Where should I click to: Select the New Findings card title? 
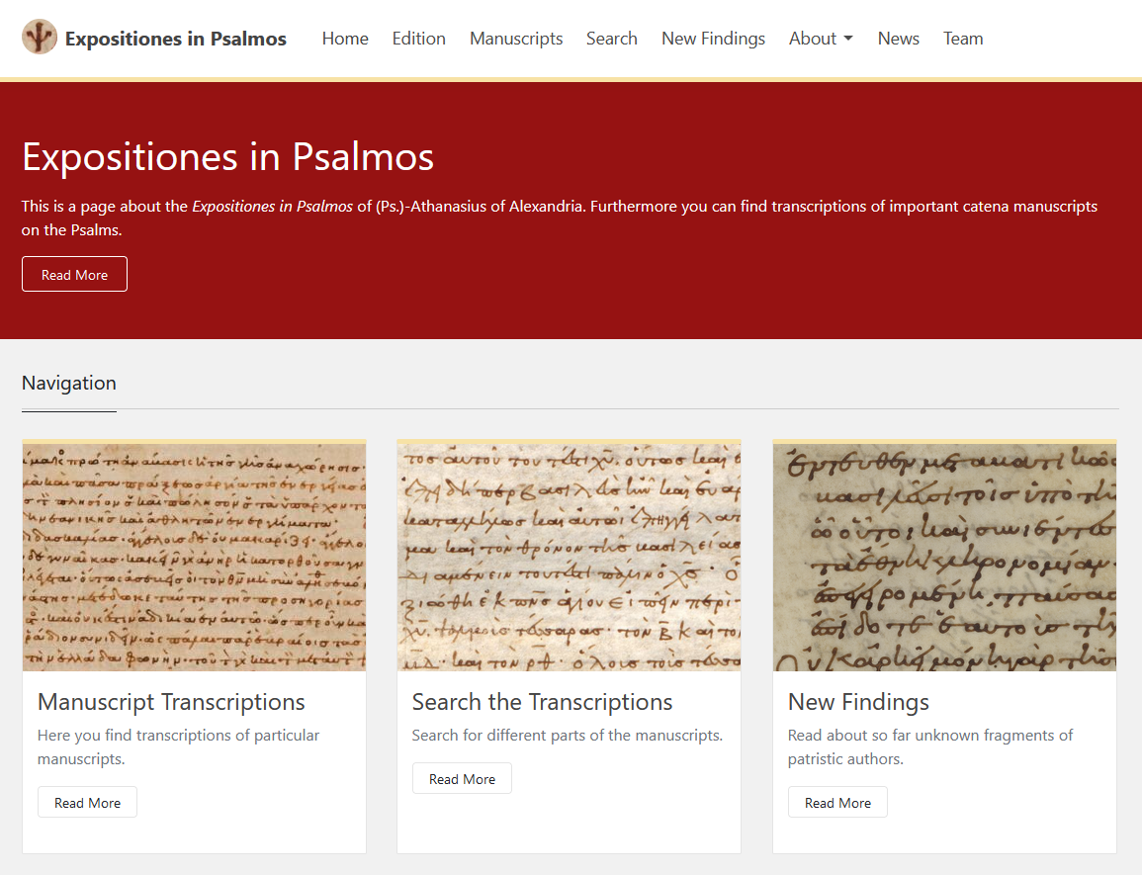(858, 702)
